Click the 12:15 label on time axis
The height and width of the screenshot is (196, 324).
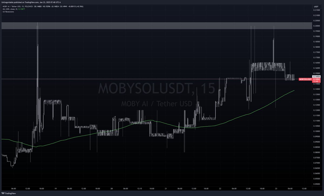139,189
